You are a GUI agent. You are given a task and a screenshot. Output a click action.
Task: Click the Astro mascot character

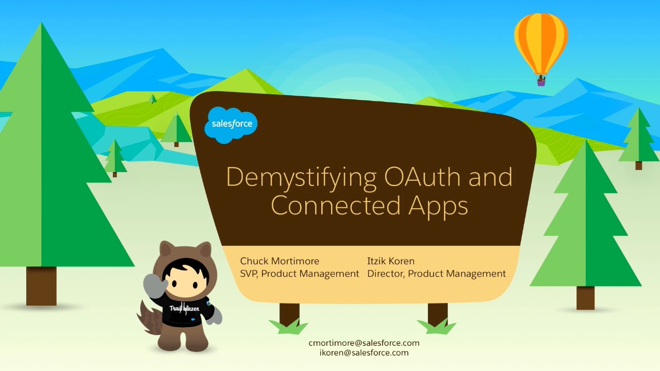pyautogui.click(x=179, y=296)
